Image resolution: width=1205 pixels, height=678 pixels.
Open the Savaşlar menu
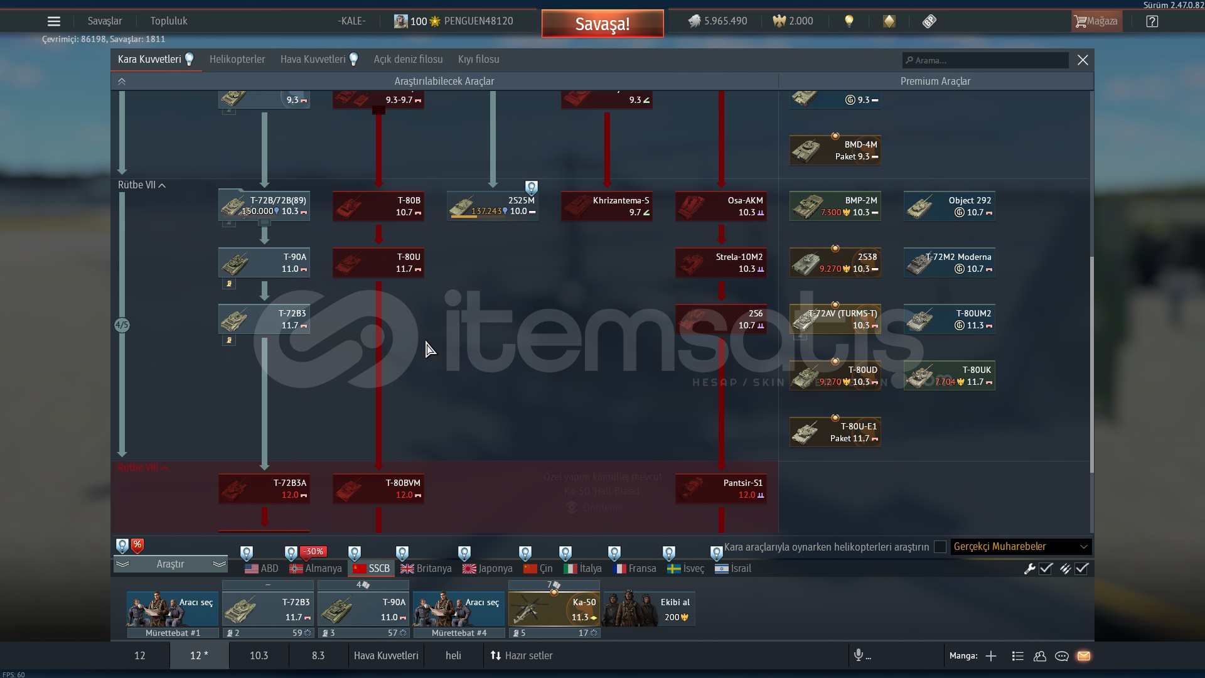click(x=105, y=21)
